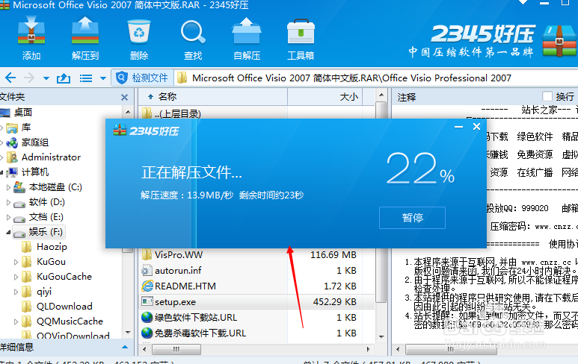This screenshot has height=364, width=578.
Task: Expand the KuGou folder node
Action: tap(16, 262)
